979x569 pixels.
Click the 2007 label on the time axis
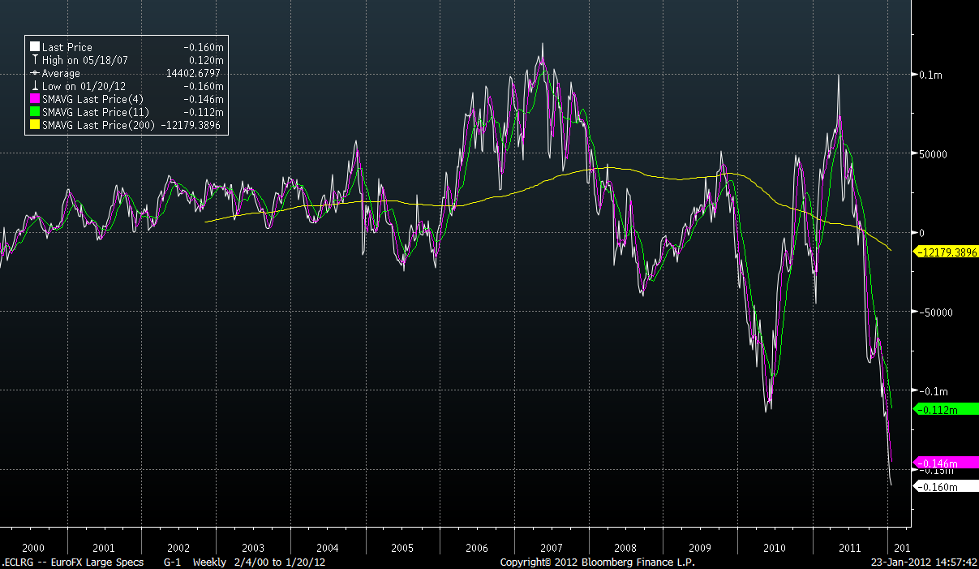(551, 548)
